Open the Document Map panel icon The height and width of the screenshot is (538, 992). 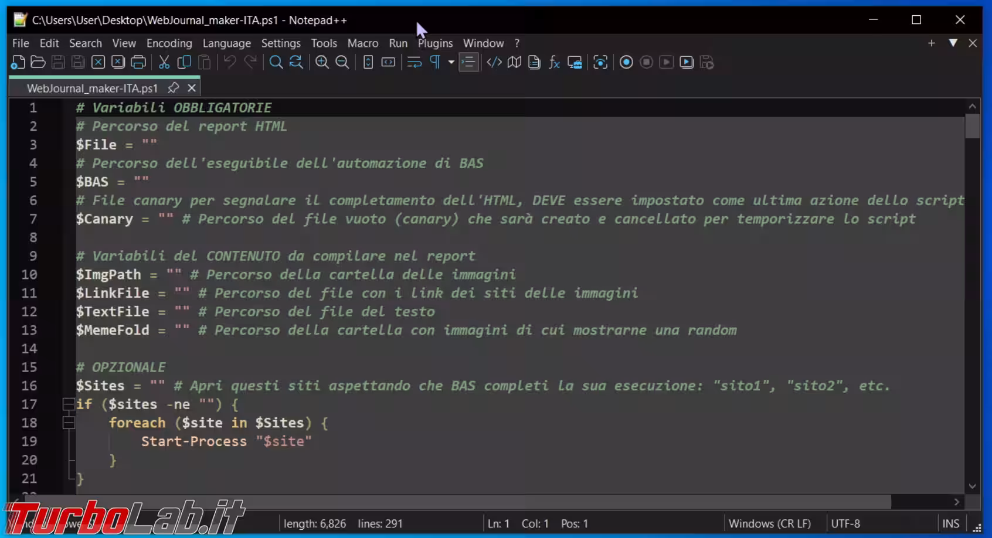514,62
